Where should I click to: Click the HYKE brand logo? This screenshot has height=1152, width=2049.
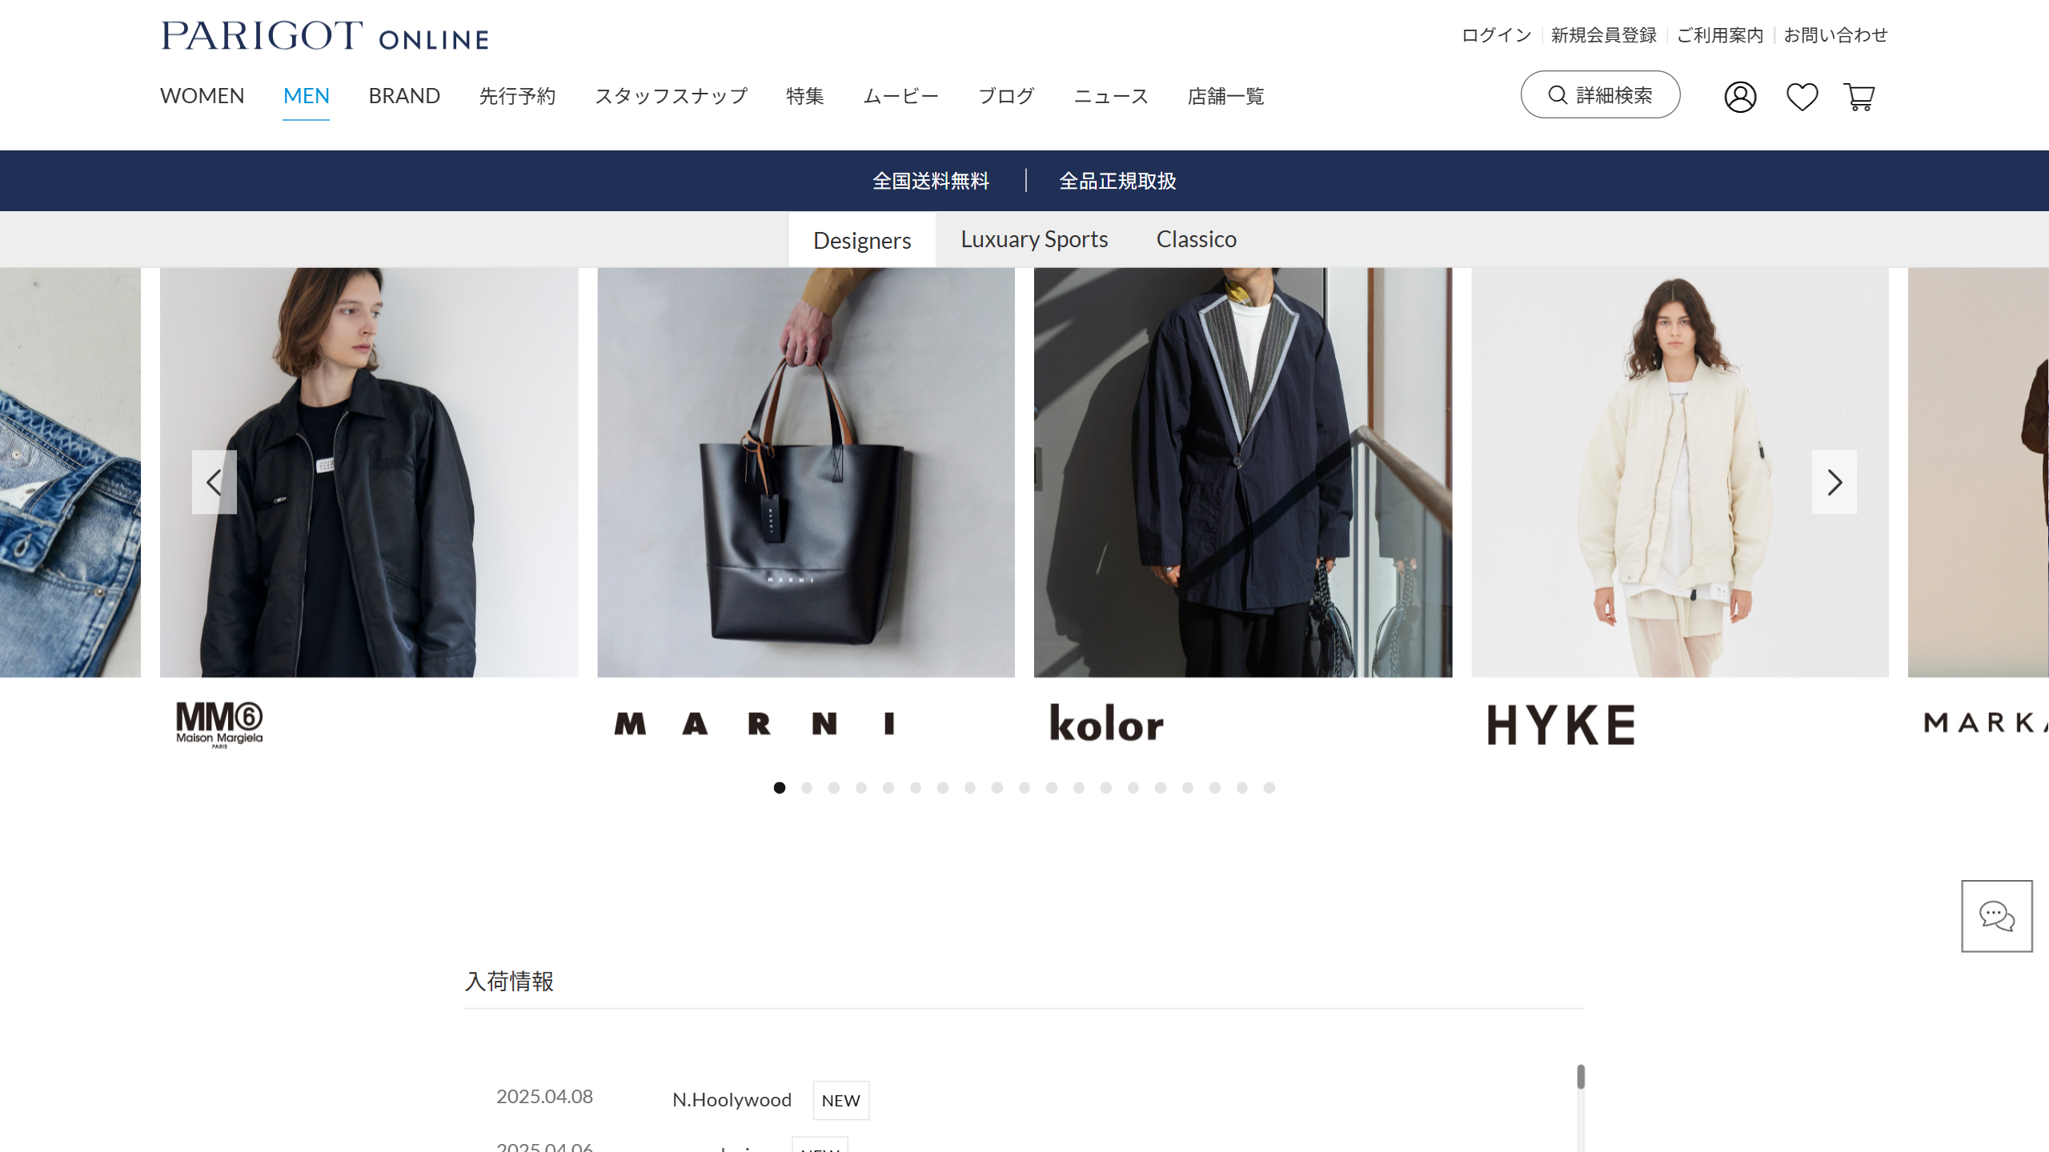(1561, 725)
